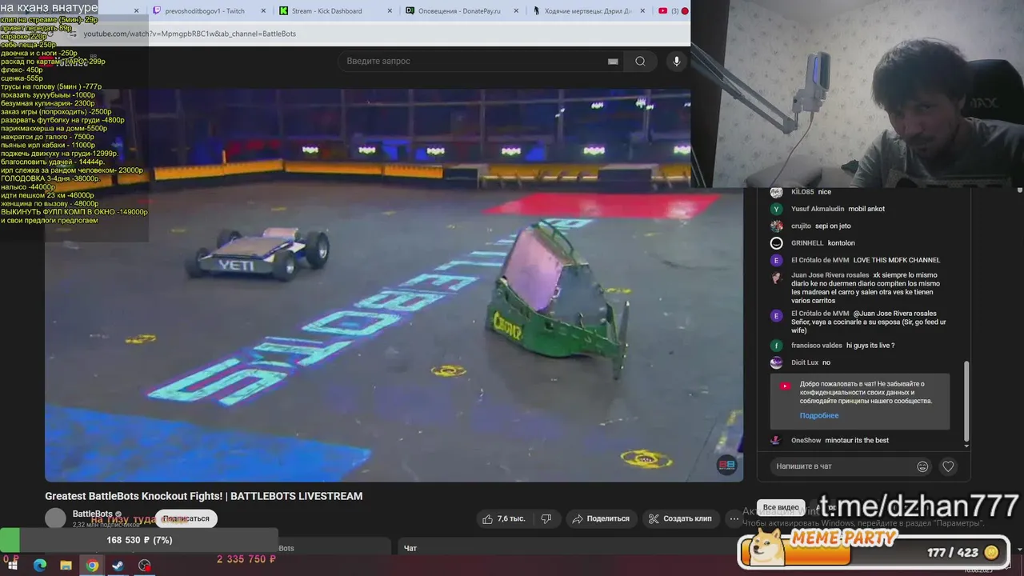
Task: Click the 168 530 ₽ (7%) donation goal bar
Action: pos(139,540)
